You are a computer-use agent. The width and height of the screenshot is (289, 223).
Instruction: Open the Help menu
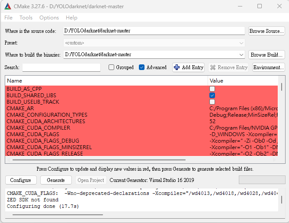coord(71,18)
